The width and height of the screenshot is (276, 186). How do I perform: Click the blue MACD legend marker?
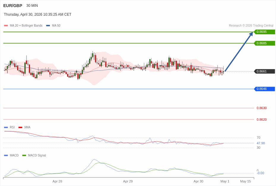tap(6, 156)
